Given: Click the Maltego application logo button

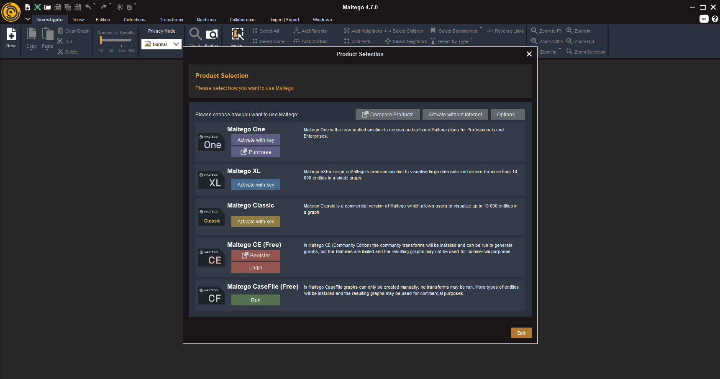Looking at the screenshot, I should (11, 12).
